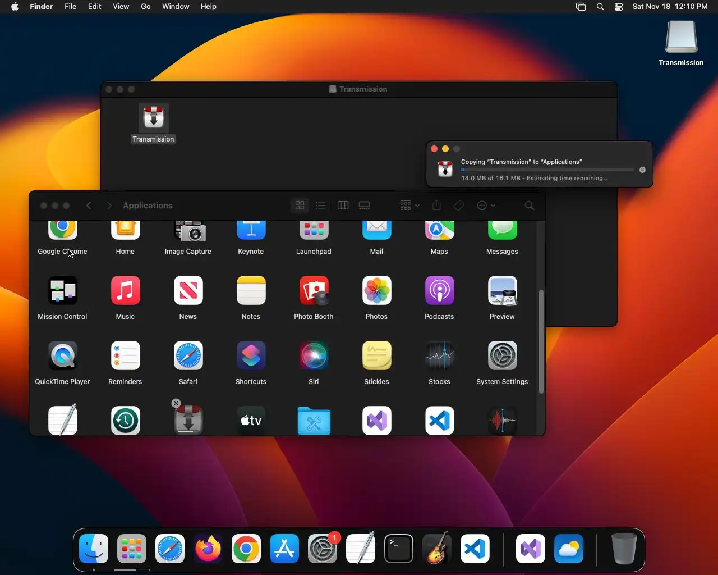
Task: Go forward in the Applications window
Action: pyautogui.click(x=109, y=206)
